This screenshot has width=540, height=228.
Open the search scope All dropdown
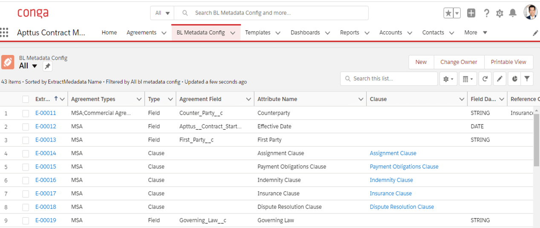tap(162, 13)
